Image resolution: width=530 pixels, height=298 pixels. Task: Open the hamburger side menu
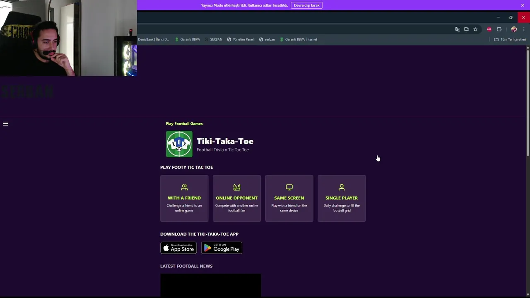(x=5, y=123)
